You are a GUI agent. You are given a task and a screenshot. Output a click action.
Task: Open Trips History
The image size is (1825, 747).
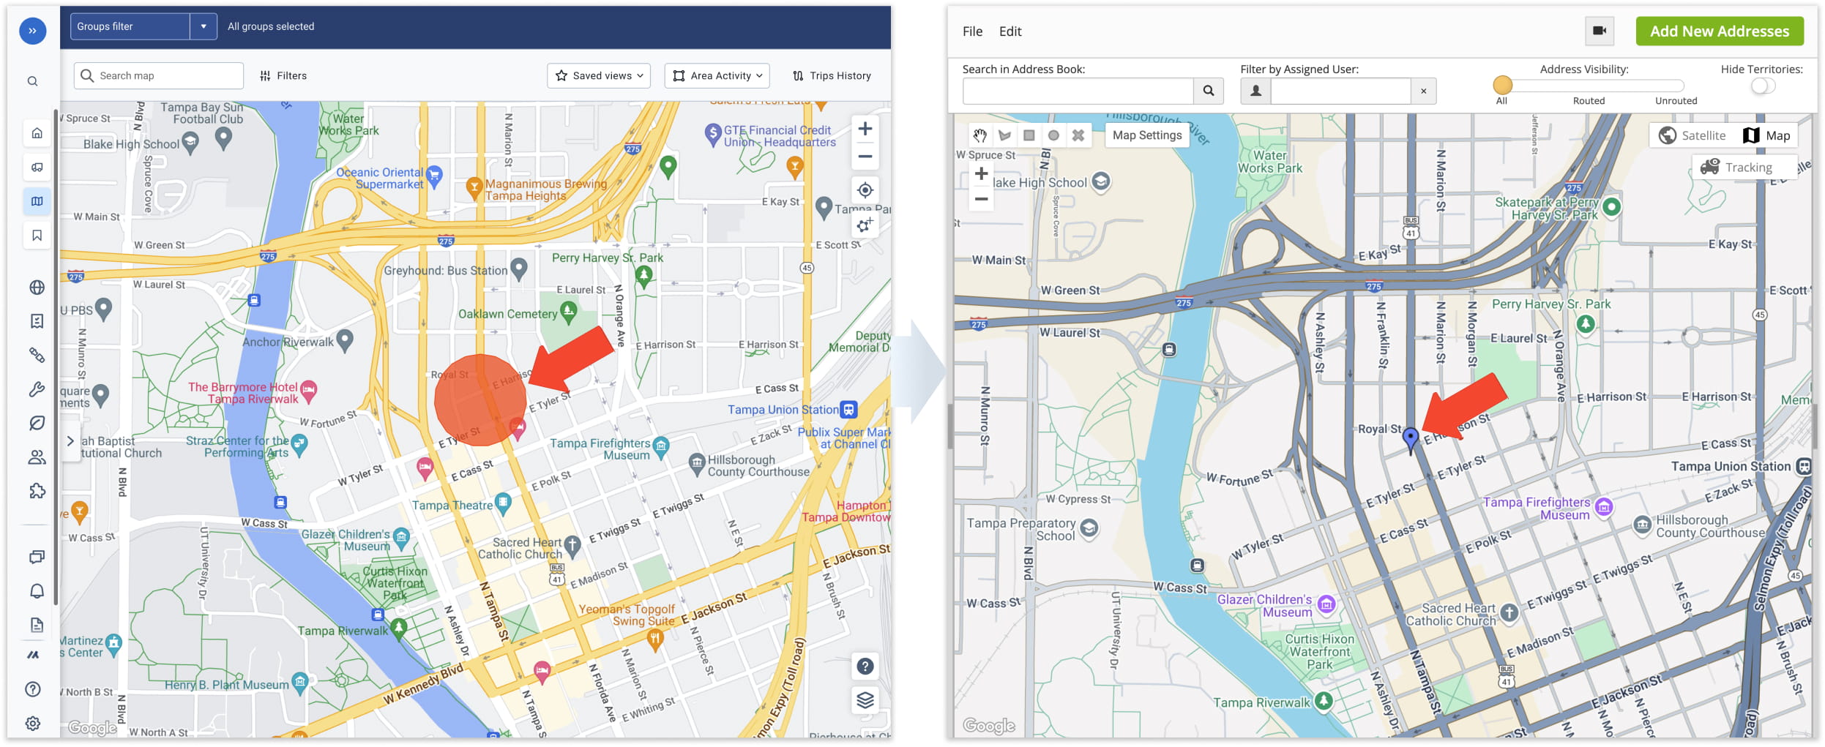click(832, 75)
